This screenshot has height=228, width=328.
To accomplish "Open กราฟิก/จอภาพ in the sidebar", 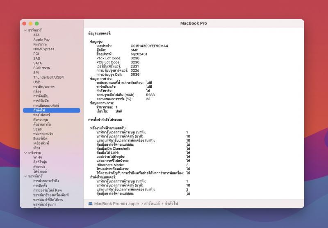I will (44, 87).
